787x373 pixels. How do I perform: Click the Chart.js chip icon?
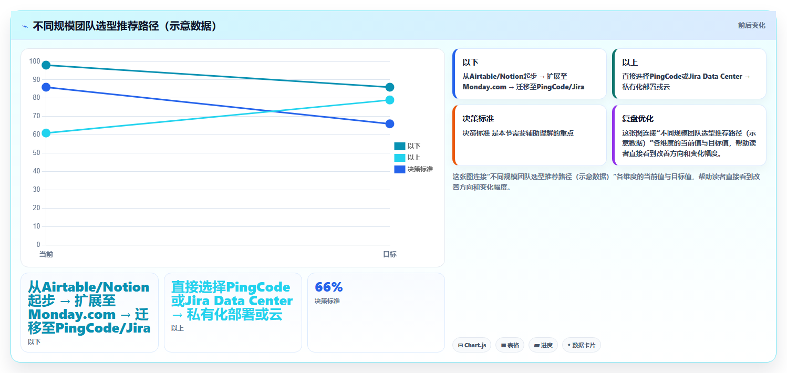460,345
